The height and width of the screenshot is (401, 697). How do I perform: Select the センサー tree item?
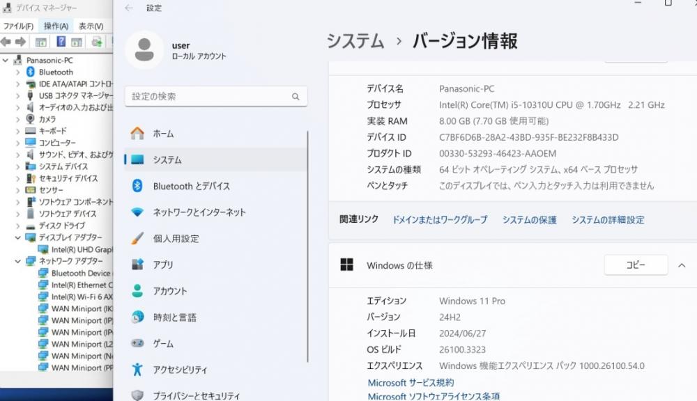(x=51, y=190)
